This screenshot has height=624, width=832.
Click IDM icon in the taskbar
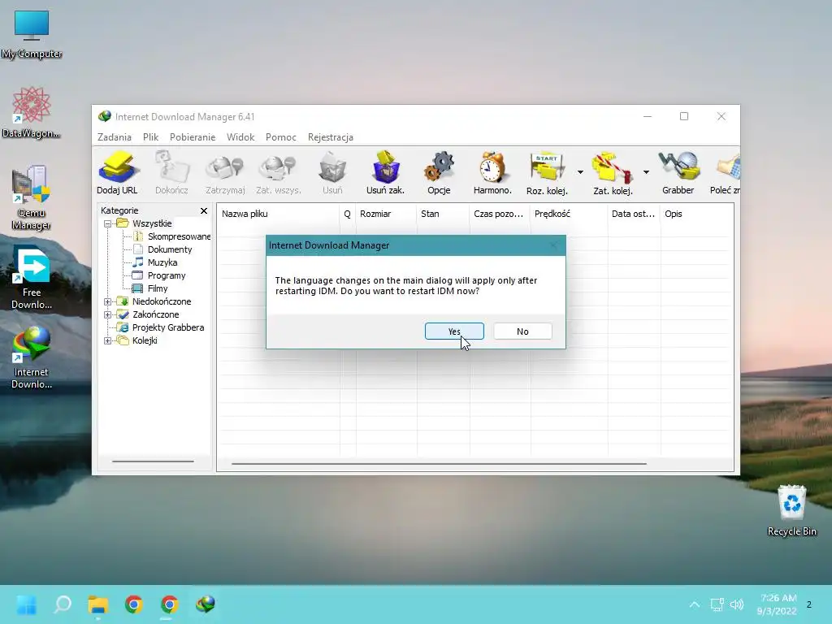[x=206, y=604]
